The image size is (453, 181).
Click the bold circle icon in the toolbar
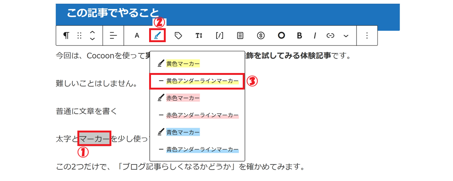click(281, 36)
